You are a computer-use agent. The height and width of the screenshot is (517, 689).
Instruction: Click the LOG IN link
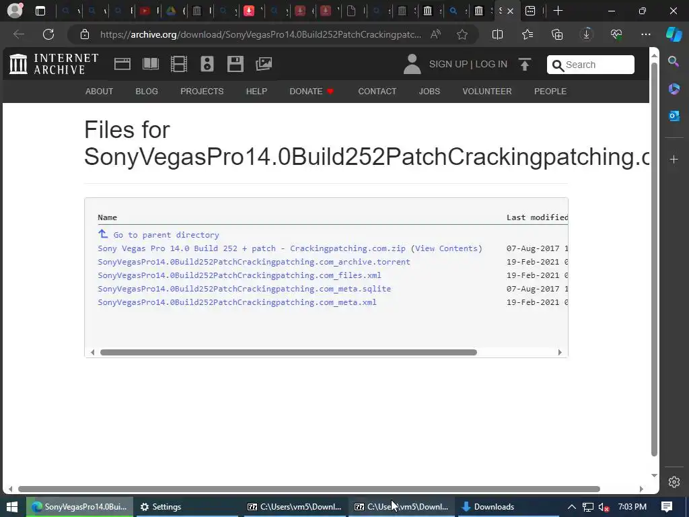tap(491, 64)
